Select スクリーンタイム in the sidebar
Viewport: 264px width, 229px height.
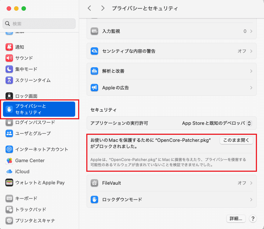[39, 80]
